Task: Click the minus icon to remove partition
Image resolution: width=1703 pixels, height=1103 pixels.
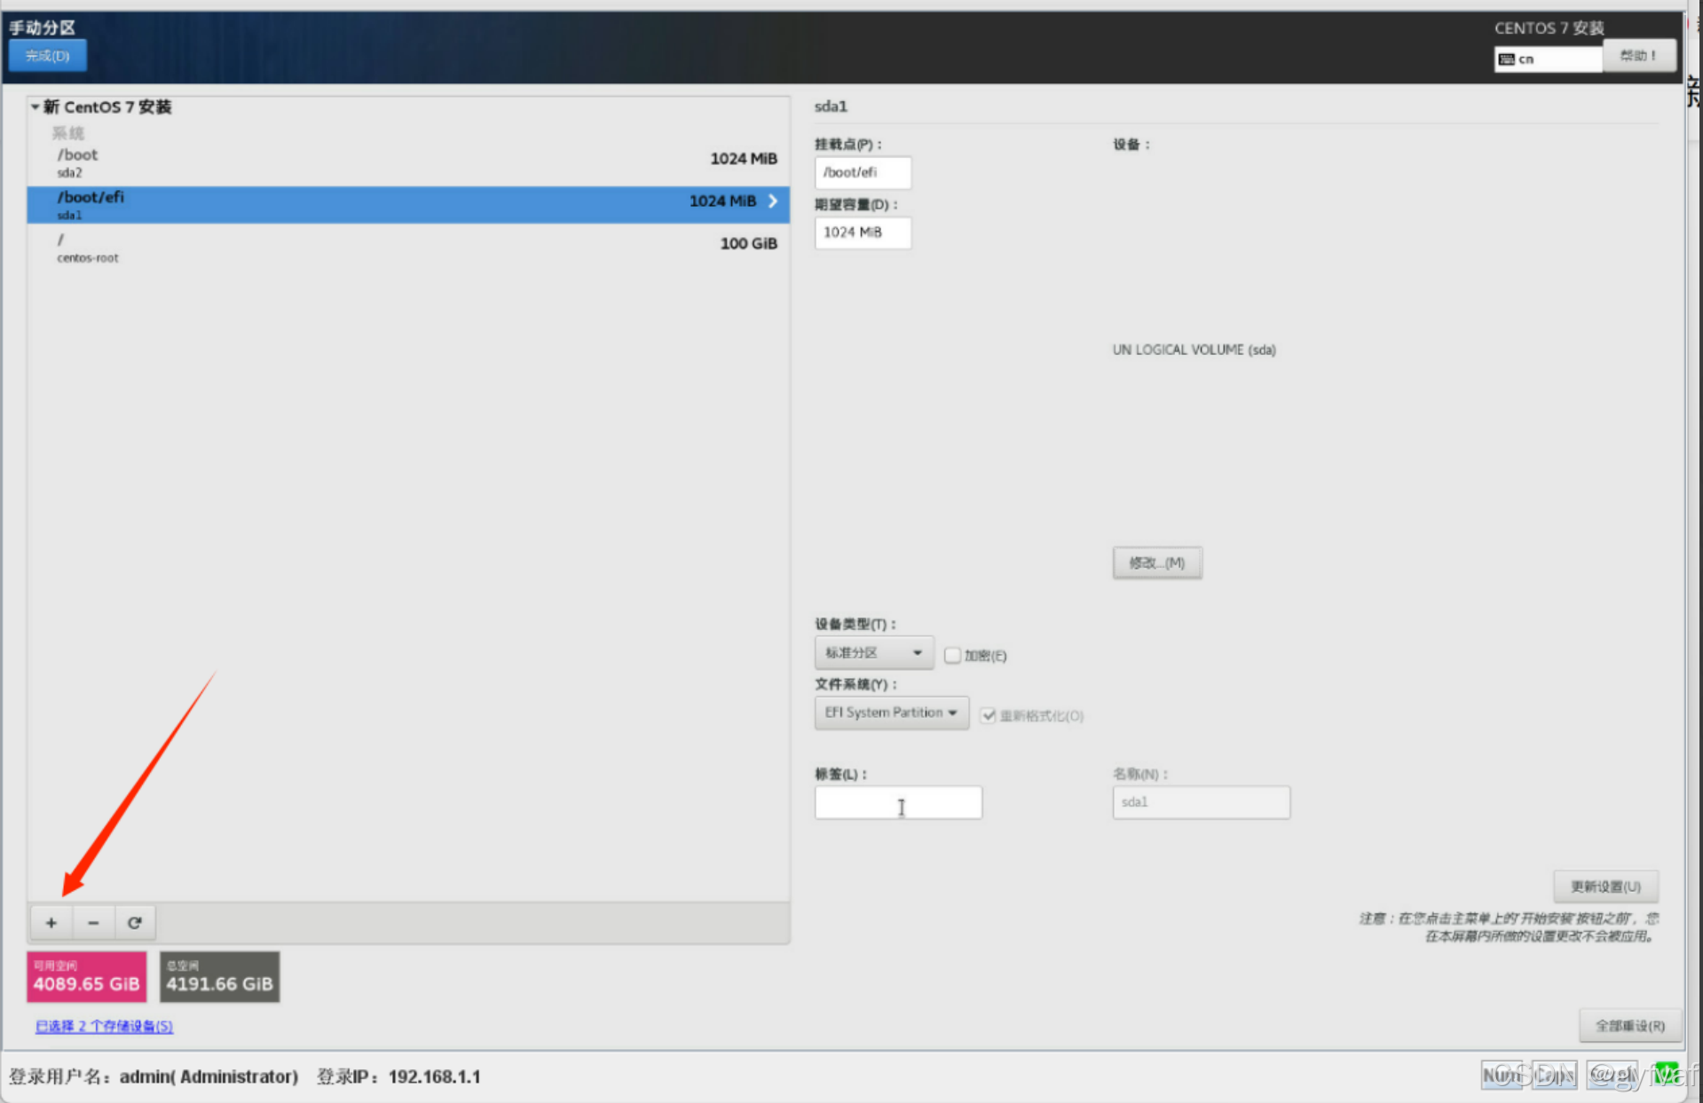Action: (x=93, y=923)
